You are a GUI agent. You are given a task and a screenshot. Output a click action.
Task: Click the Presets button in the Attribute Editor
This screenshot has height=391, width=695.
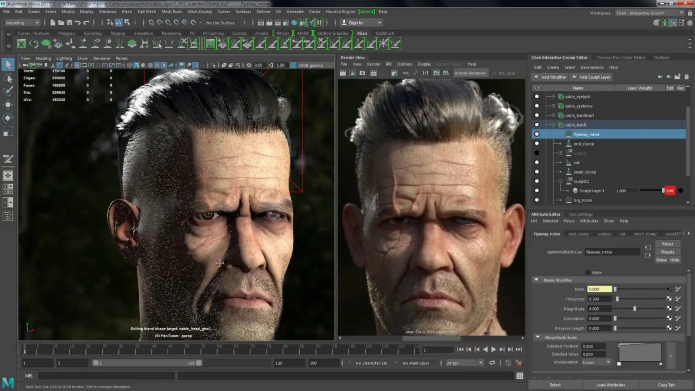[667, 252]
